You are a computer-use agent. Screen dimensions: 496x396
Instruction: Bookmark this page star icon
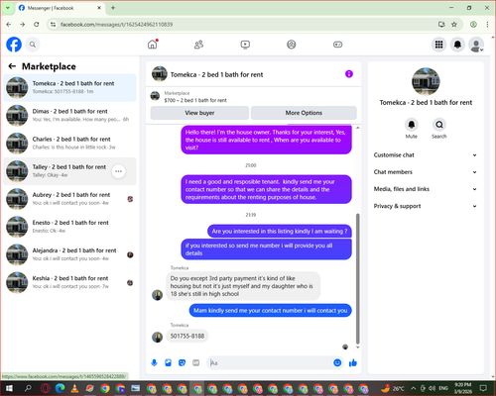pyautogui.click(x=454, y=24)
